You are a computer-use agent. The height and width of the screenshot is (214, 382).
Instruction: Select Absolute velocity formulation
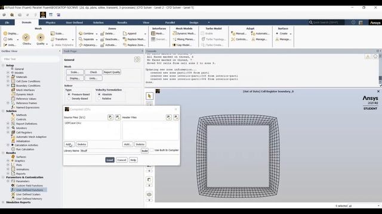[x=99, y=95]
